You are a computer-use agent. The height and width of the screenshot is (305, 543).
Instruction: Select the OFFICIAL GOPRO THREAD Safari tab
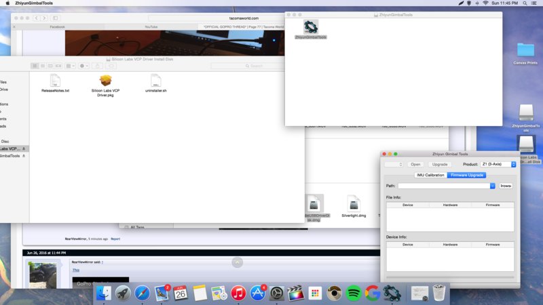pyautogui.click(x=242, y=26)
